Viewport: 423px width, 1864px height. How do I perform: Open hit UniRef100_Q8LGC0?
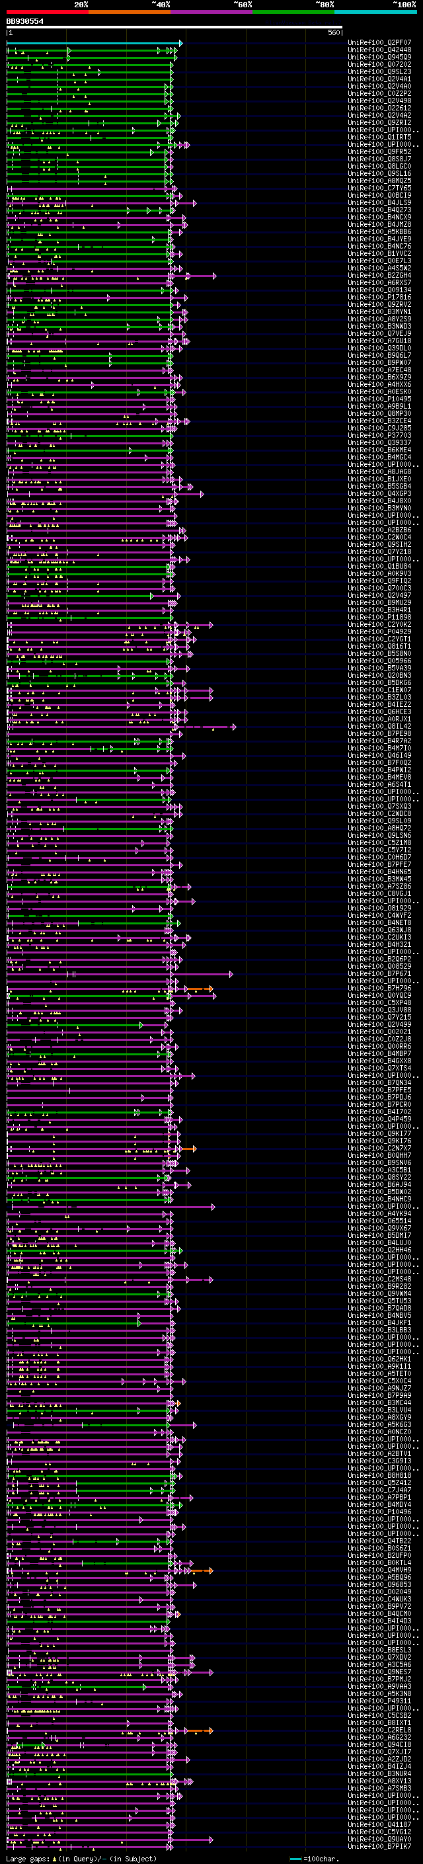[x=379, y=167]
